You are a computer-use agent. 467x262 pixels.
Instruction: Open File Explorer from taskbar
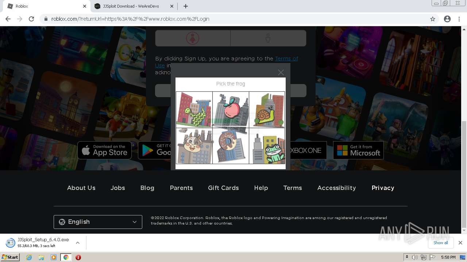[41, 257]
